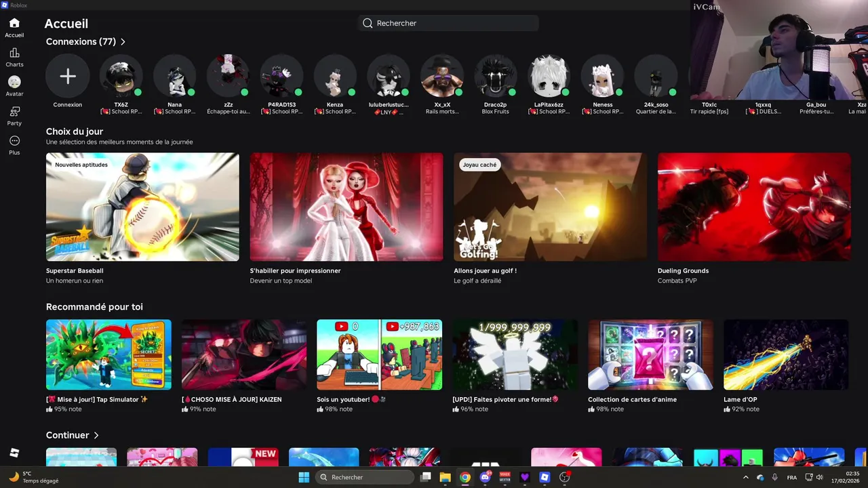868x488 pixels.
Task: Click the Connexions (77) heading
Action: tap(81, 42)
